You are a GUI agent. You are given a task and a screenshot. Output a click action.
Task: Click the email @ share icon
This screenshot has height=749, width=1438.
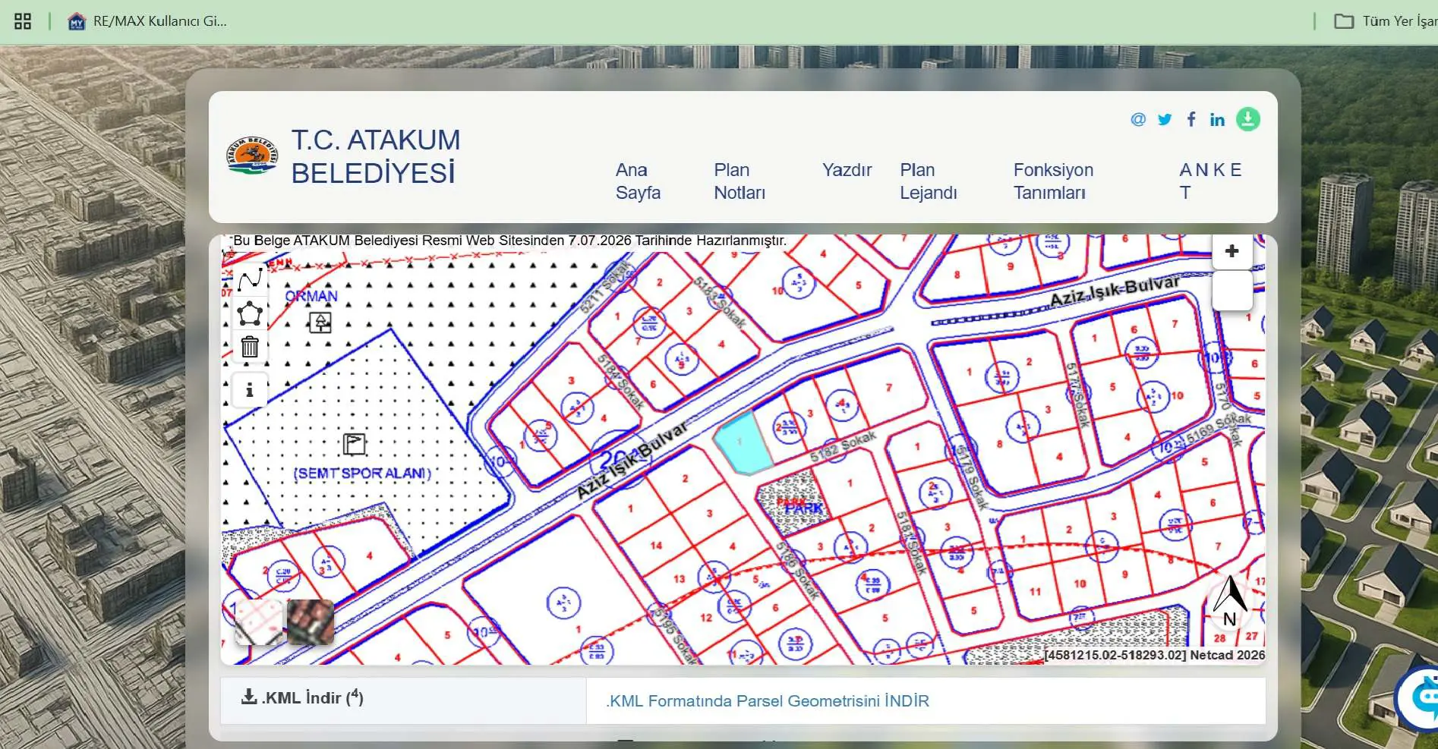1137,119
